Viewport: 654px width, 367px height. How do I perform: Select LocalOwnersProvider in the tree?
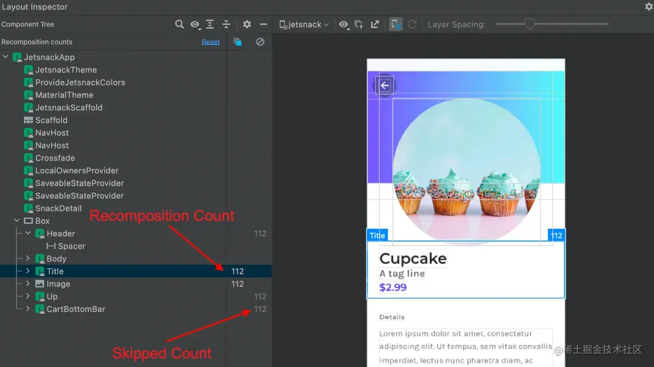coord(77,170)
